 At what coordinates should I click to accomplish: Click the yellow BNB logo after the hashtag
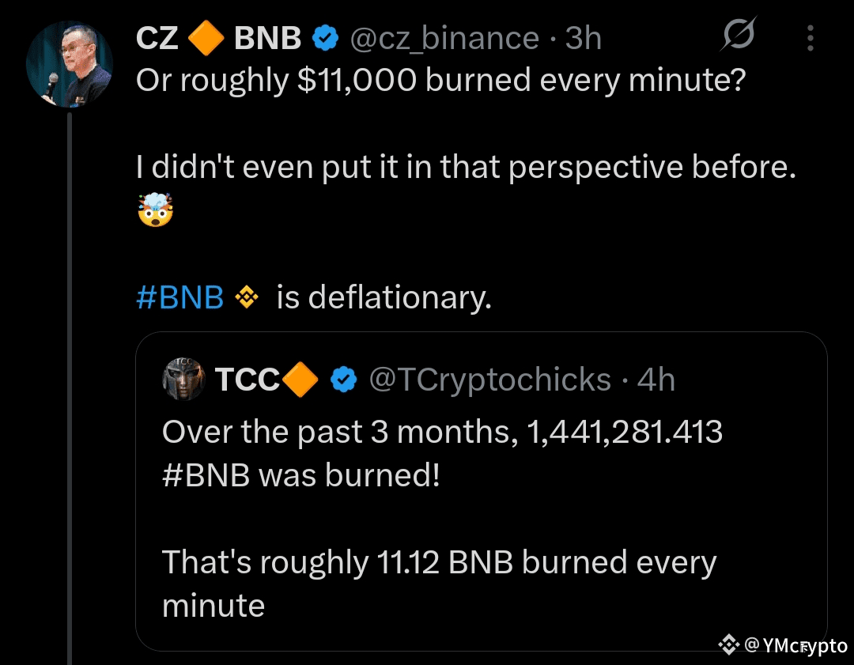(248, 297)
